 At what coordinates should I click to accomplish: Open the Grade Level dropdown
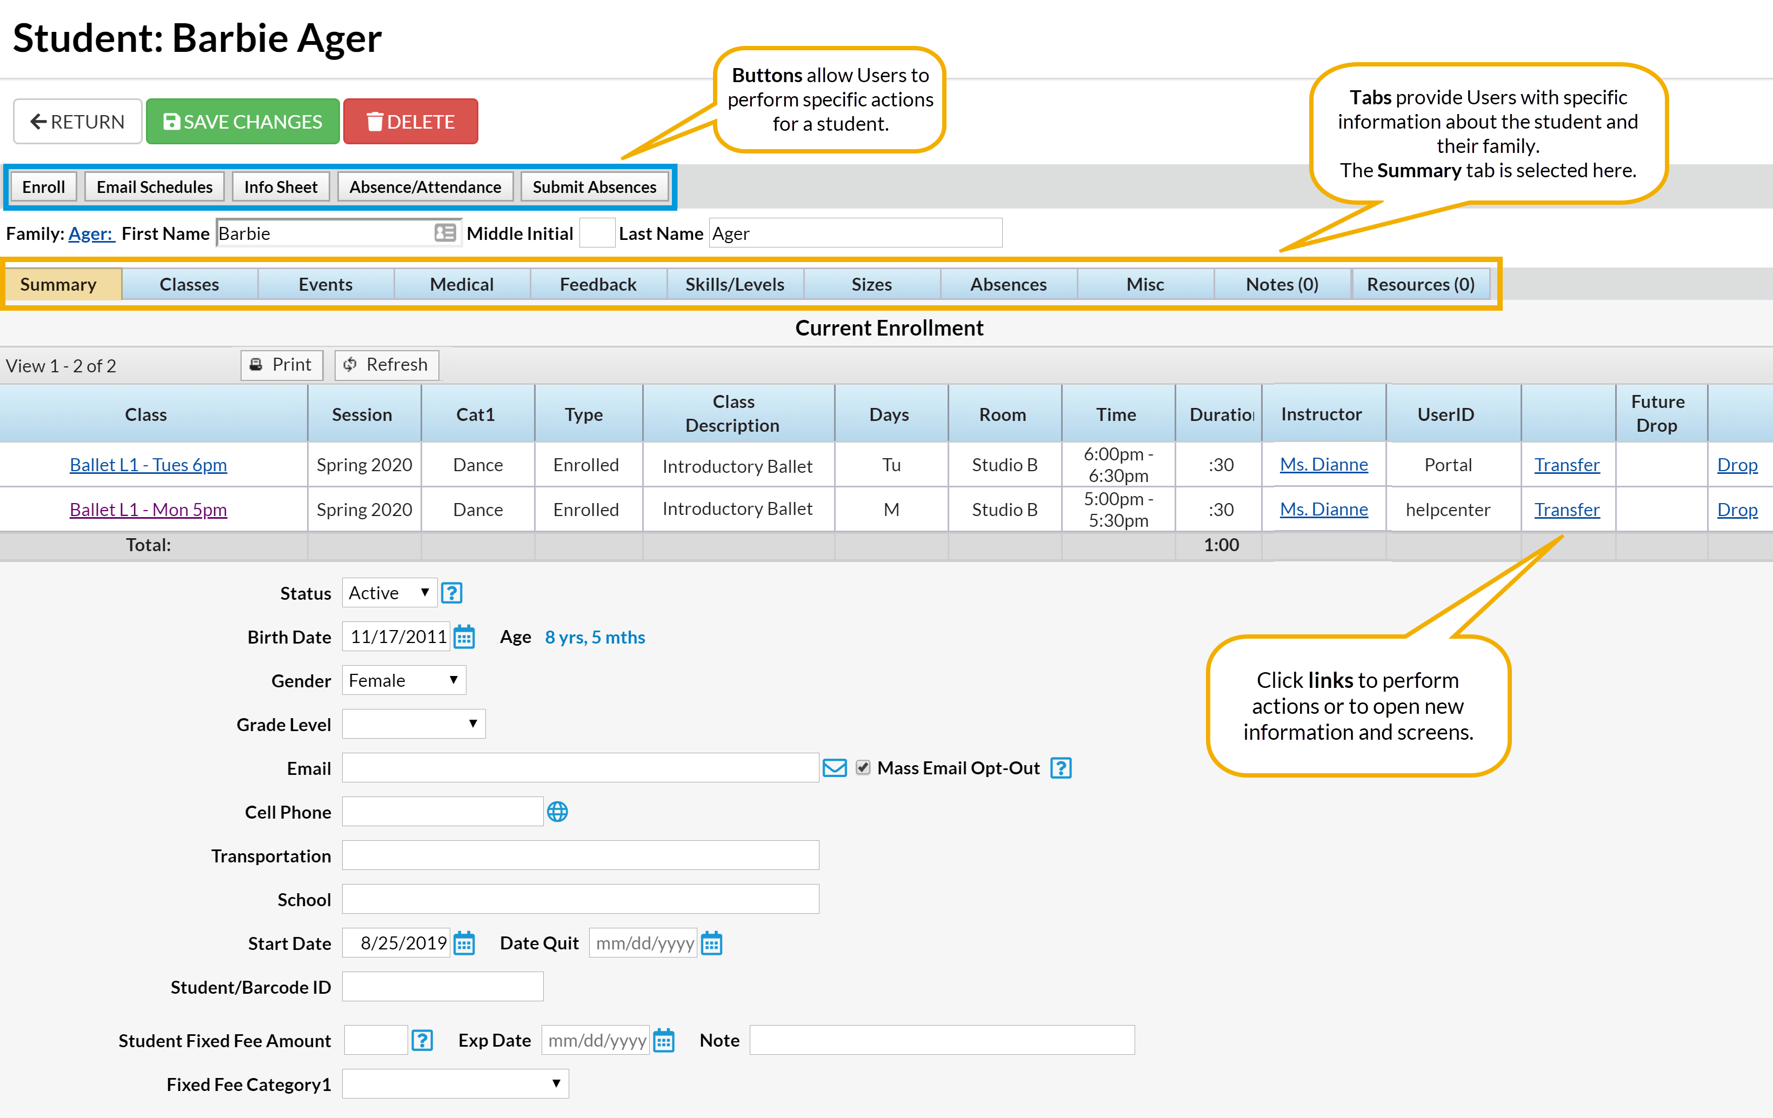coord(413,724)
